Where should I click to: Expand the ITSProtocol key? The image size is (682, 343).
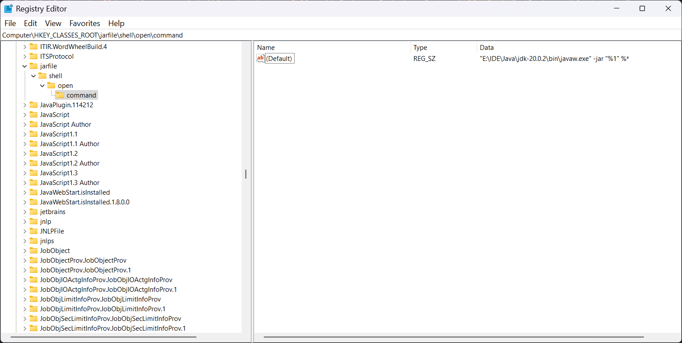(25, 57)
